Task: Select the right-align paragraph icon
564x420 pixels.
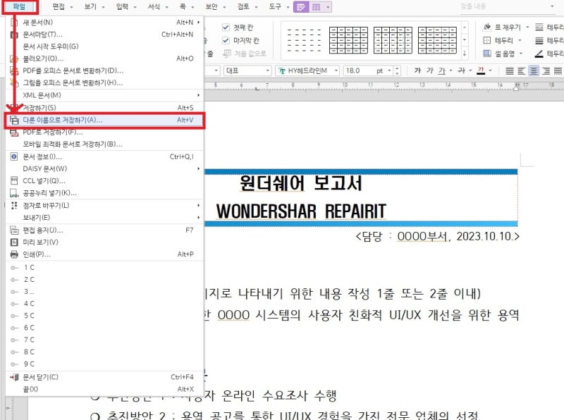Action: (544, 70)
